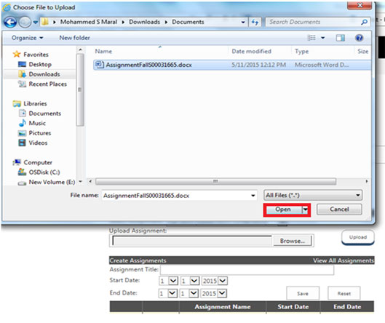Toggle the preview pane icon
This screenshot has width=385, height=323.
pyautogui.click(x=341, y=38)
